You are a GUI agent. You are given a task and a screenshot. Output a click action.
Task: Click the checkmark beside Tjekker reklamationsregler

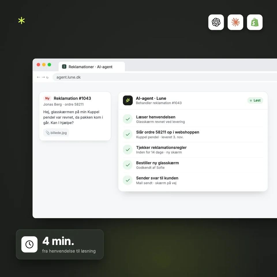coord(128,150)
